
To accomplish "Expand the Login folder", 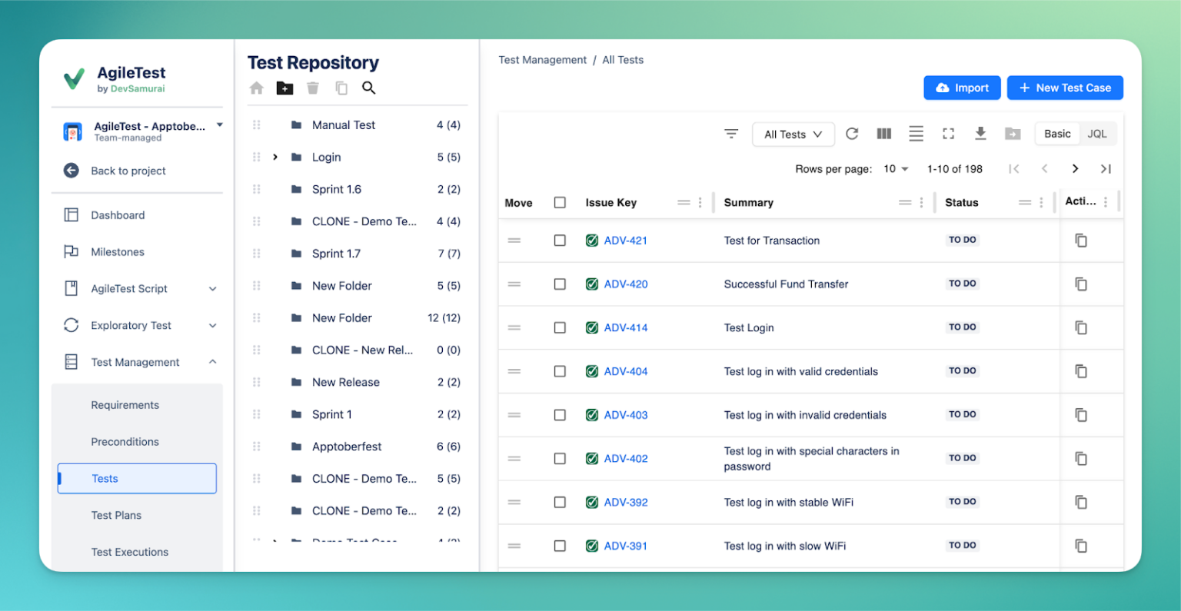I will coord(275,158).
